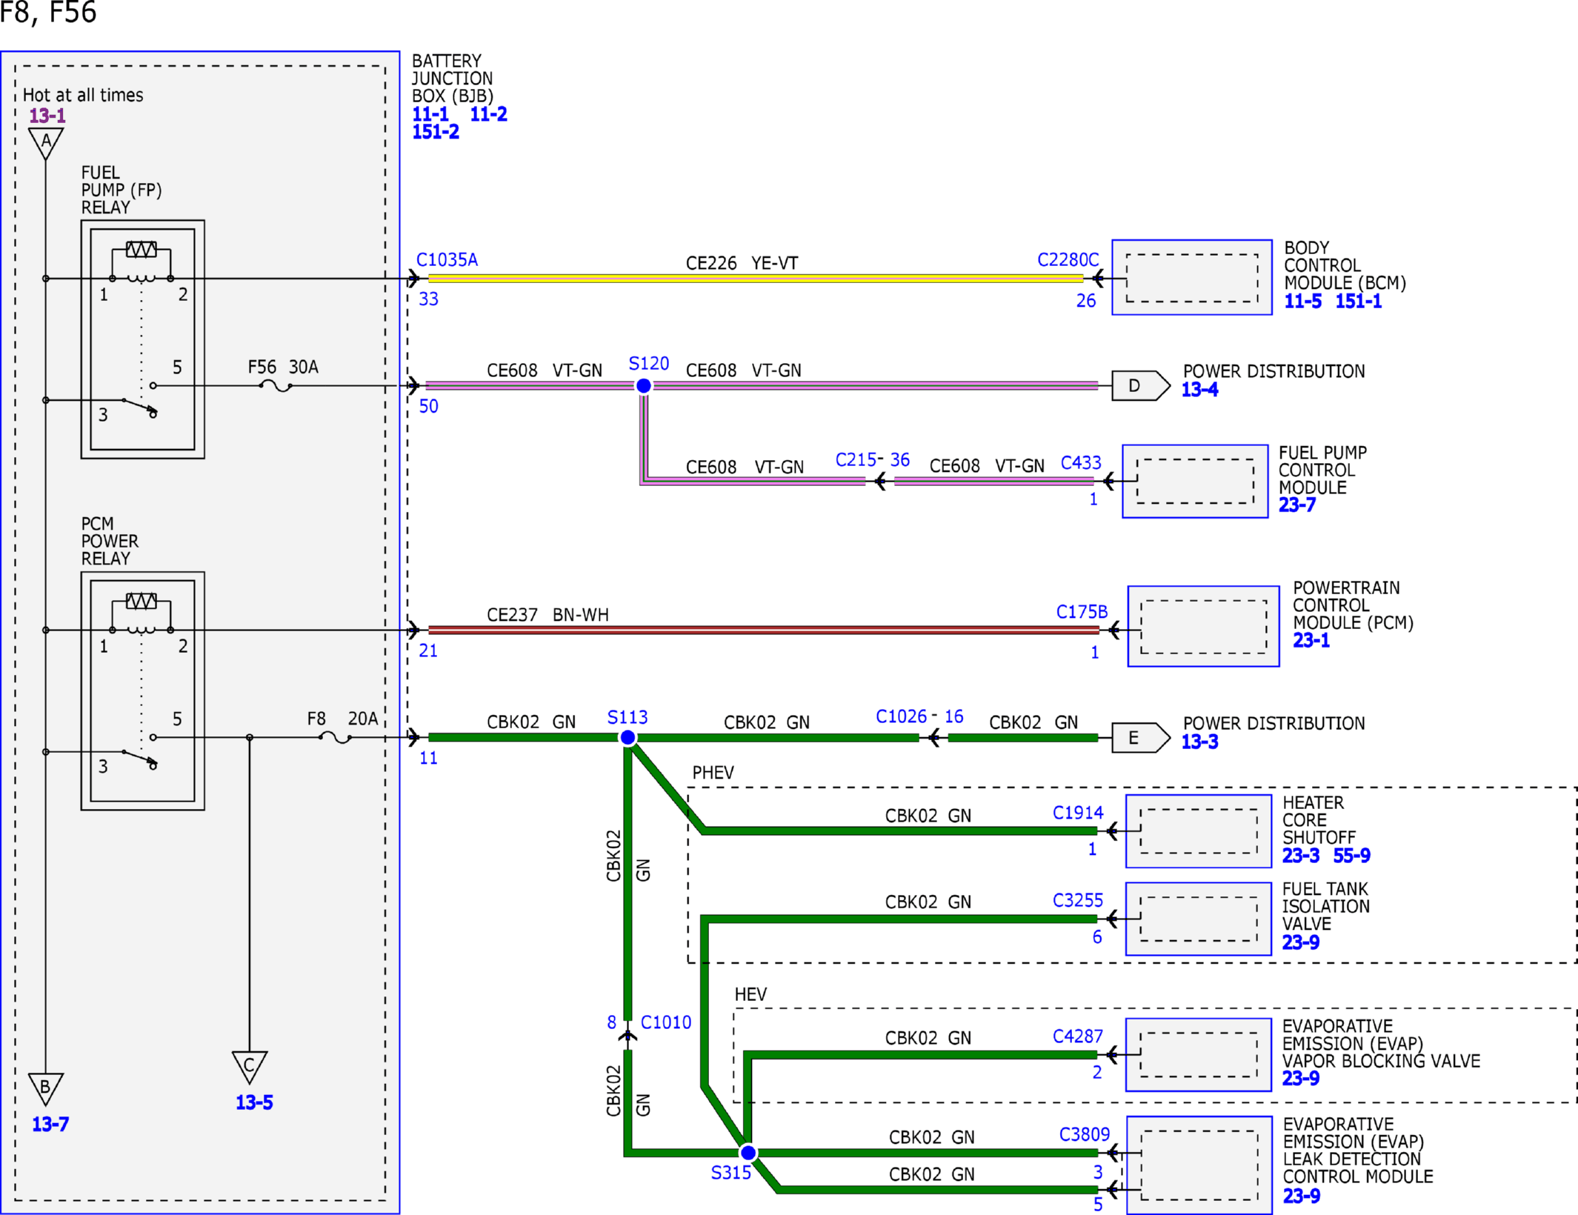Screen dimensions: 1578x1215
Task: Click the Body Control Module component box
Action: point(1192,278)
